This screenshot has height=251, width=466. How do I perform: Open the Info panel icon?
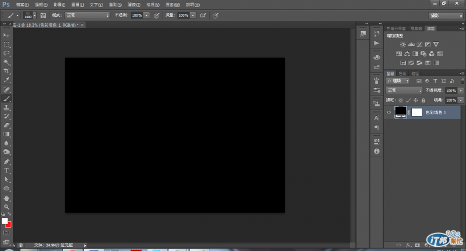(376, 151)
